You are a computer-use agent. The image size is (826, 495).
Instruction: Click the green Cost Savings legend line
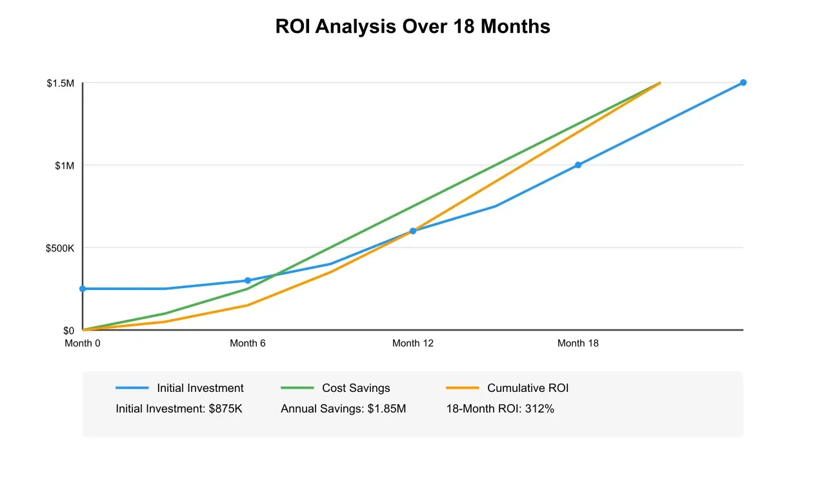298,387
